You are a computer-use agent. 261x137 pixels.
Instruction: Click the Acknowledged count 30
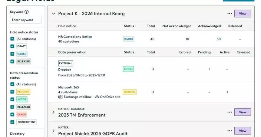(x=219, y=39)
